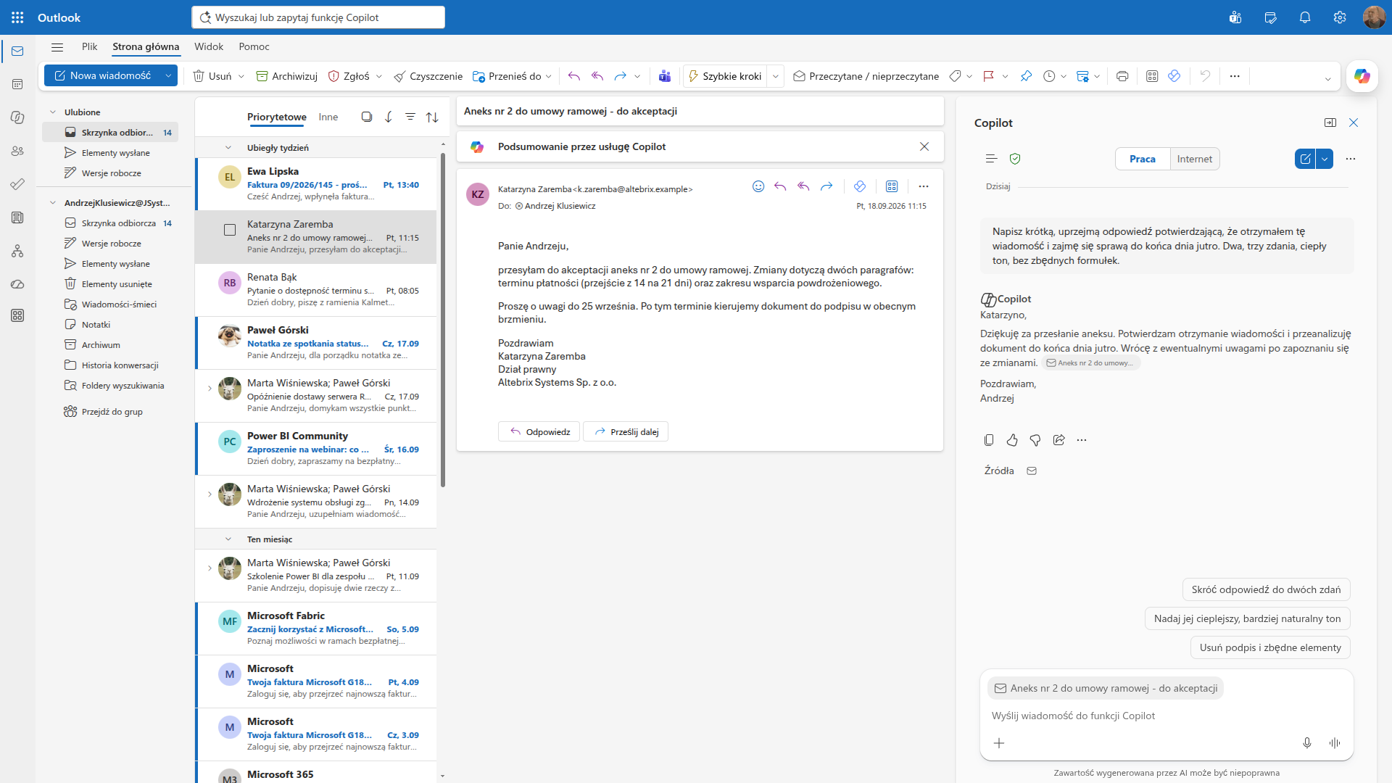Close the Copilot pane
The image size is (1392, 783).
pos(1354,123)
